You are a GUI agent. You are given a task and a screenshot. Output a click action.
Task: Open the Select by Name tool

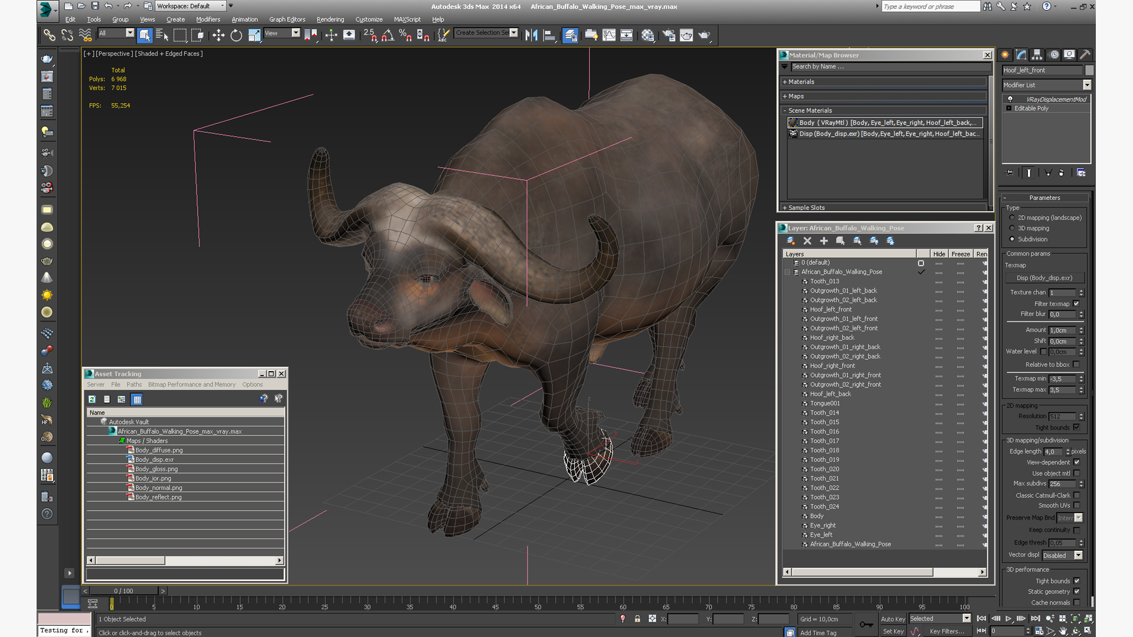tap(162, 35)
